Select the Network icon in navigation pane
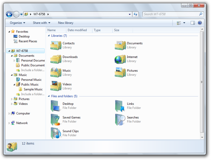This screenshot has width=211, height=160. pyautogui.click(x=13, y=123)
